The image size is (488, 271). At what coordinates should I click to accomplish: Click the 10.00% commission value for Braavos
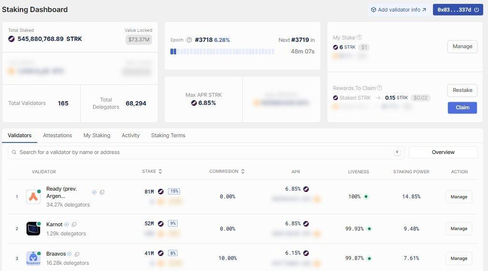click(227, 258)
